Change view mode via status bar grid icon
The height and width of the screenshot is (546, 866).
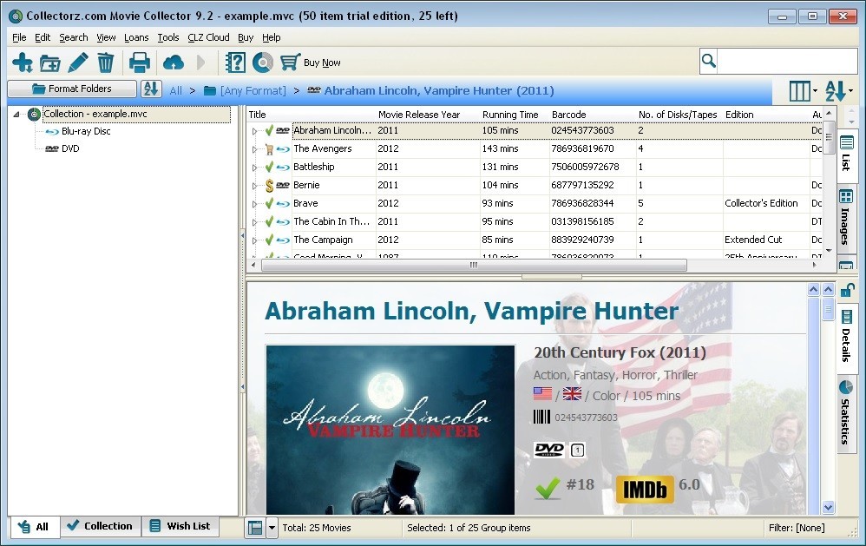257,527
